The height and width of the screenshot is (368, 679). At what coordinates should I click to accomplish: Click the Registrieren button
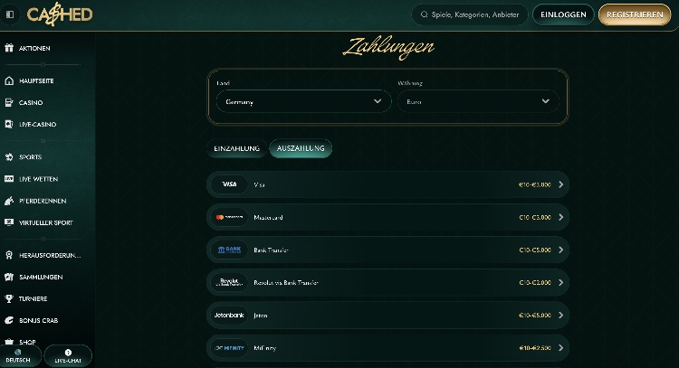coord(635,14)
